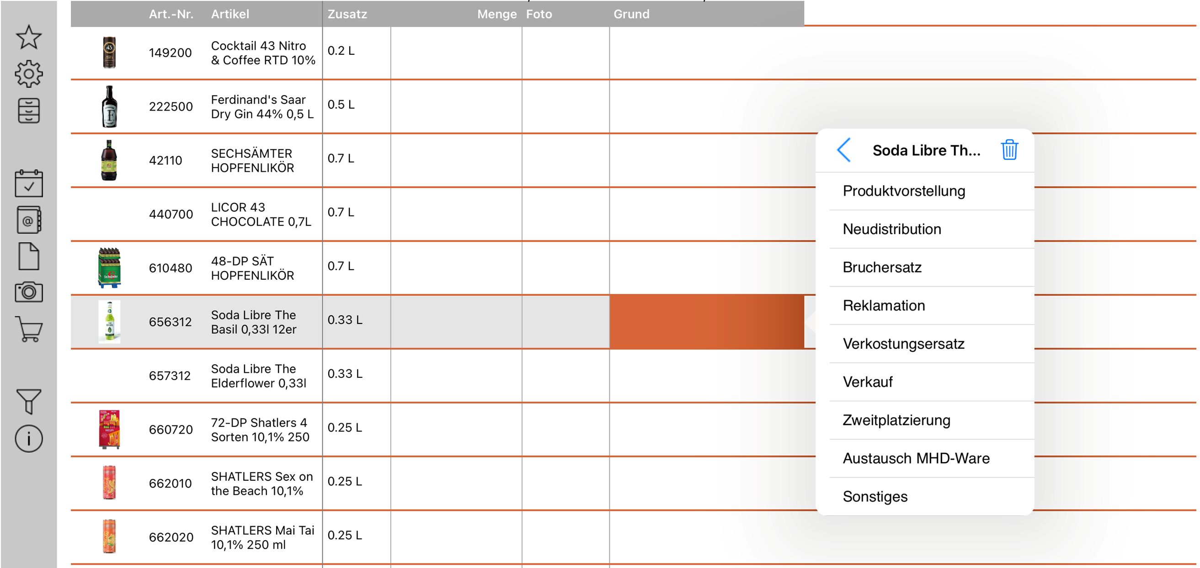Pick Bruchersatz from the list
Screen dimensions: 1200x568
[882, 267]
